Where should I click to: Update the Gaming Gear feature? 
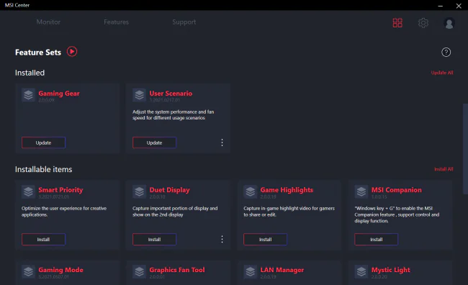click(x=43, y=142)
